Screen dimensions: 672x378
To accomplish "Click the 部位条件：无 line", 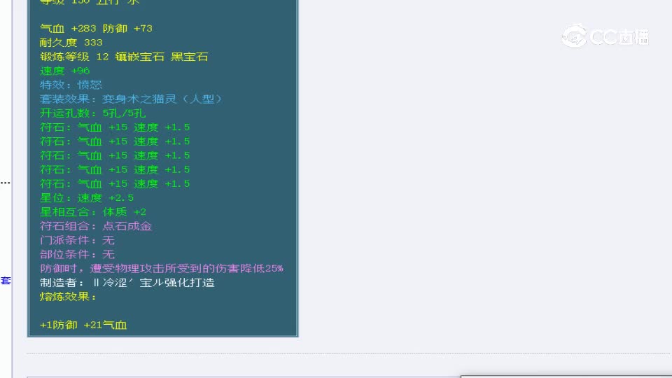I will [x=77, y=255].
